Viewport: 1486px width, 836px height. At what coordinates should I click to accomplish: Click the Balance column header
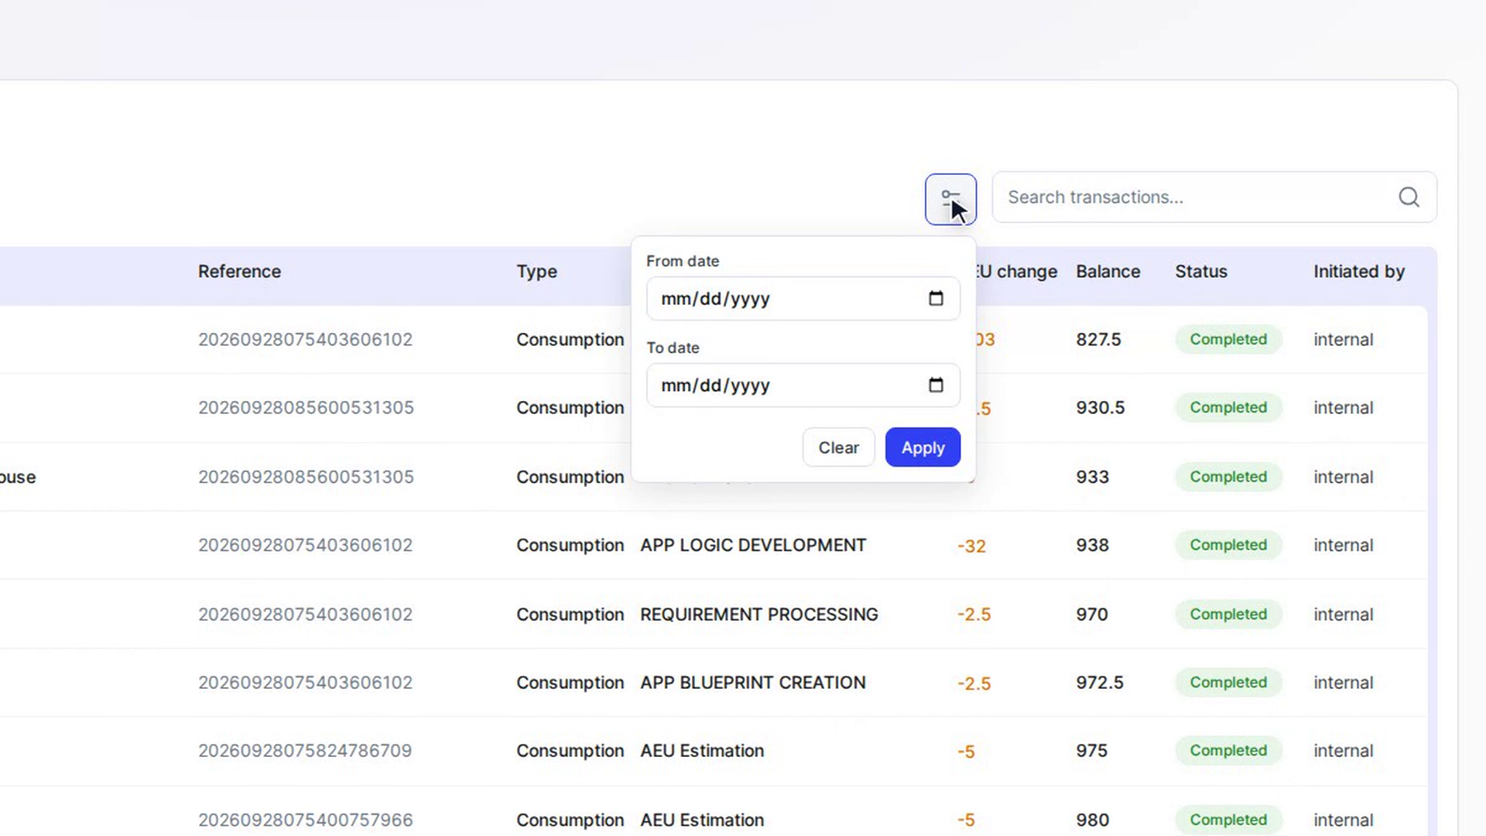click(1108, 272)
